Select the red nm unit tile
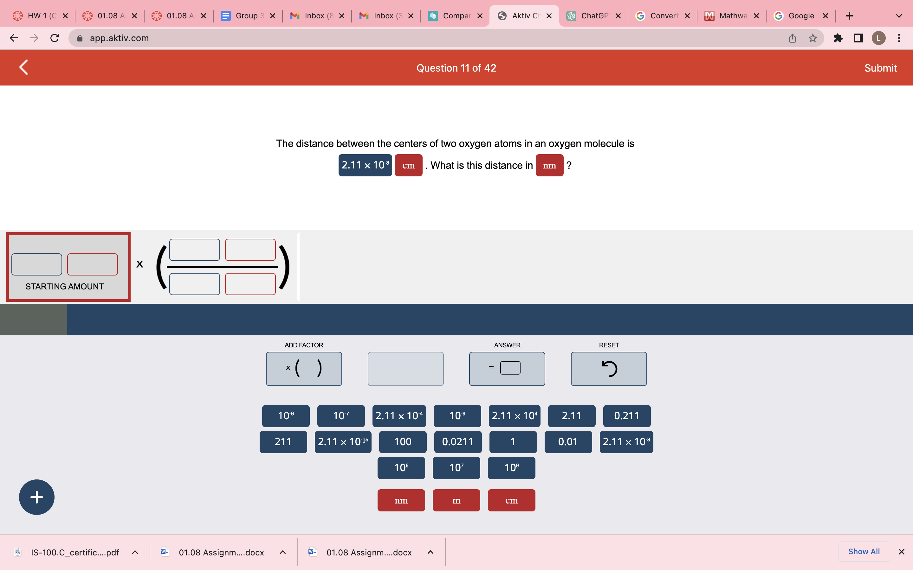913x570 pixels. tap(401, 500)
